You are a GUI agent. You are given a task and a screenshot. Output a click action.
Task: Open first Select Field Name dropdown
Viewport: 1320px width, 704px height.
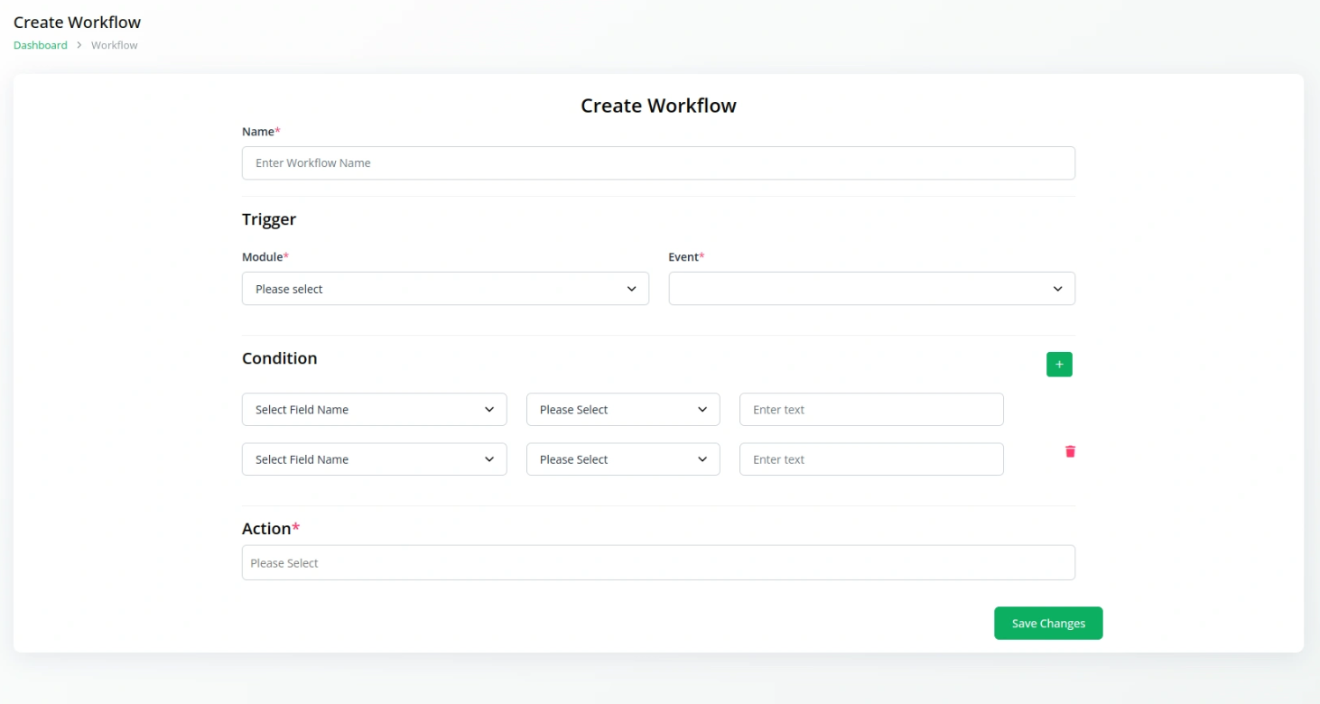[374, 410]
